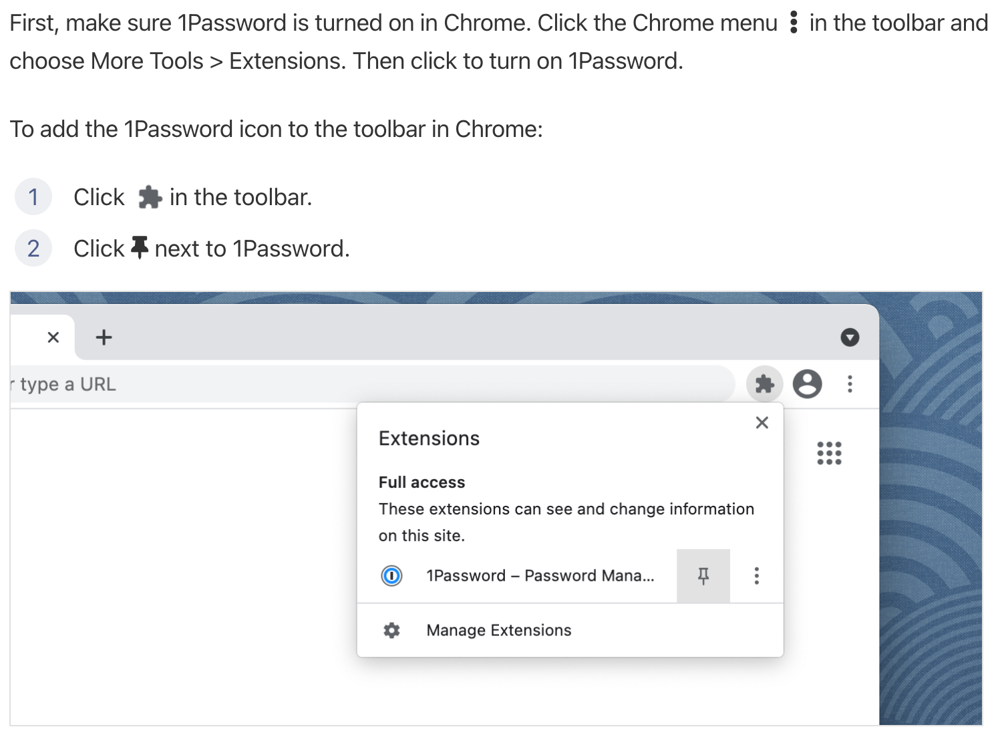The width and height of the screenshot is (998, 733).
Task: Click the numbered badge for step 2
Action: (x=33, y=248)
